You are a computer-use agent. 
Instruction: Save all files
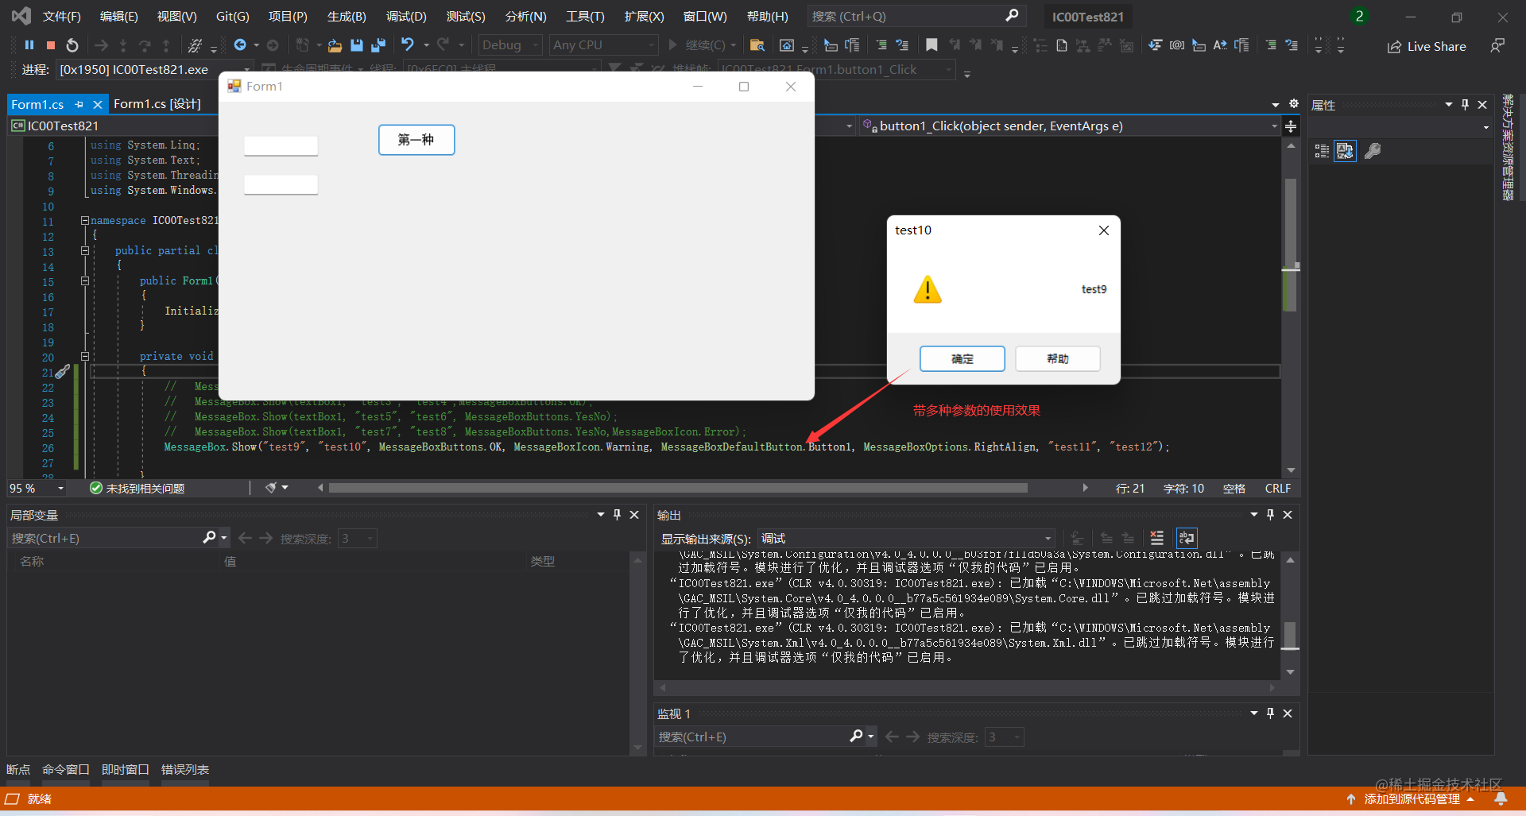pos(378,45)
